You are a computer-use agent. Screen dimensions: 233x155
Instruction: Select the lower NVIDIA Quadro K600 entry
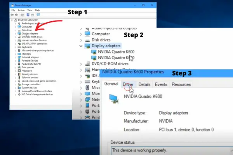(x=116, y=58)
